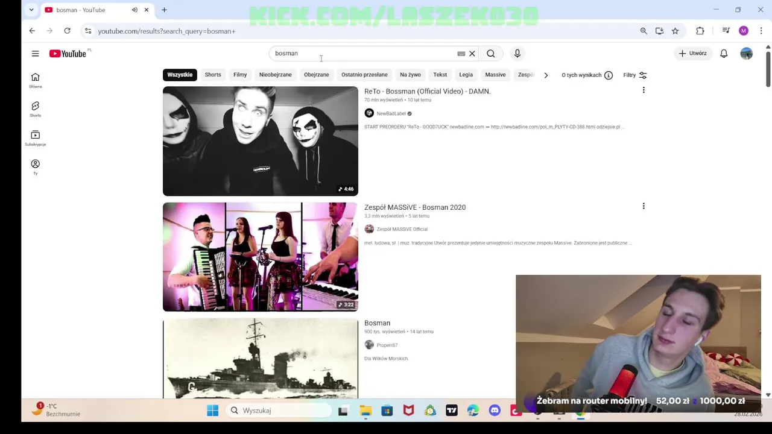The height and width of the screenshot is (434, 772).
Task: Play the Bosman warship thumbnail
Action: point(261,358)
